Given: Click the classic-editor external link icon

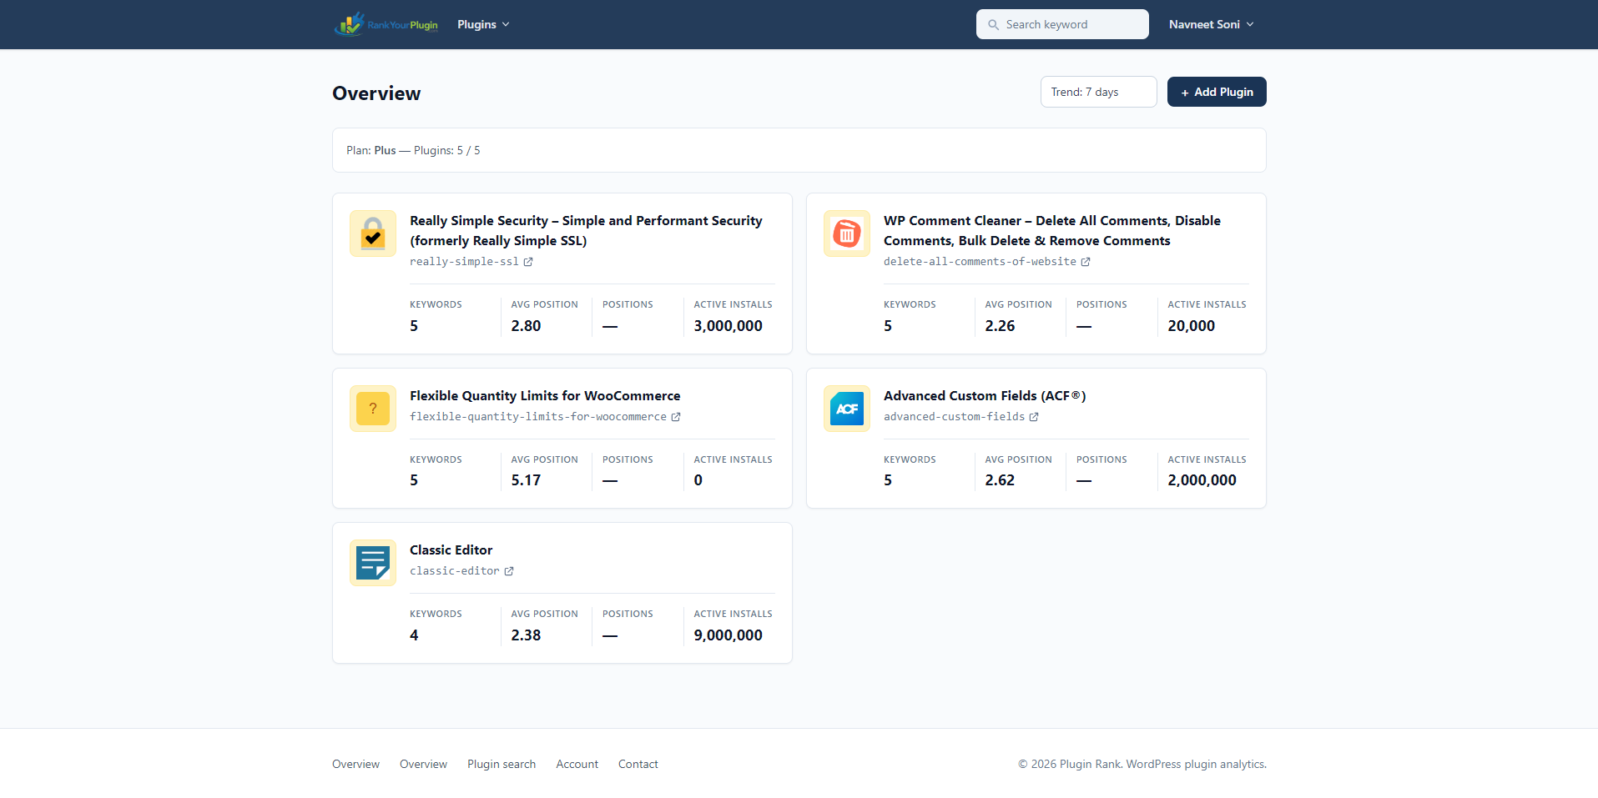Looking at the screenshot, I should 509,571.
